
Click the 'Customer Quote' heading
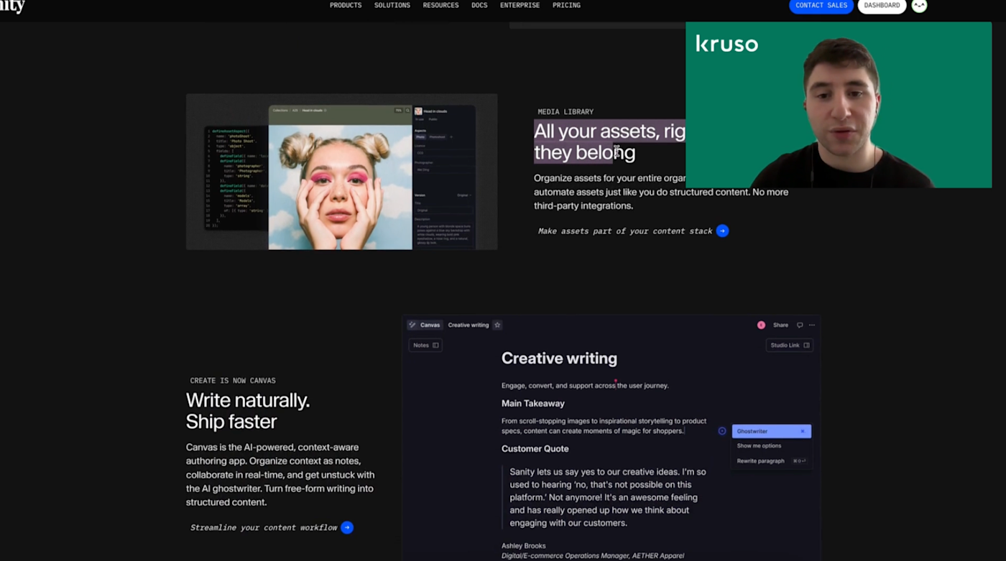[x=535, y=449]
